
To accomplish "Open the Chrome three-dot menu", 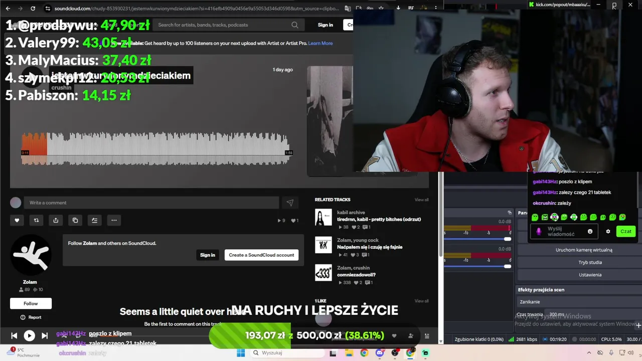I will (x=435, y=9).
